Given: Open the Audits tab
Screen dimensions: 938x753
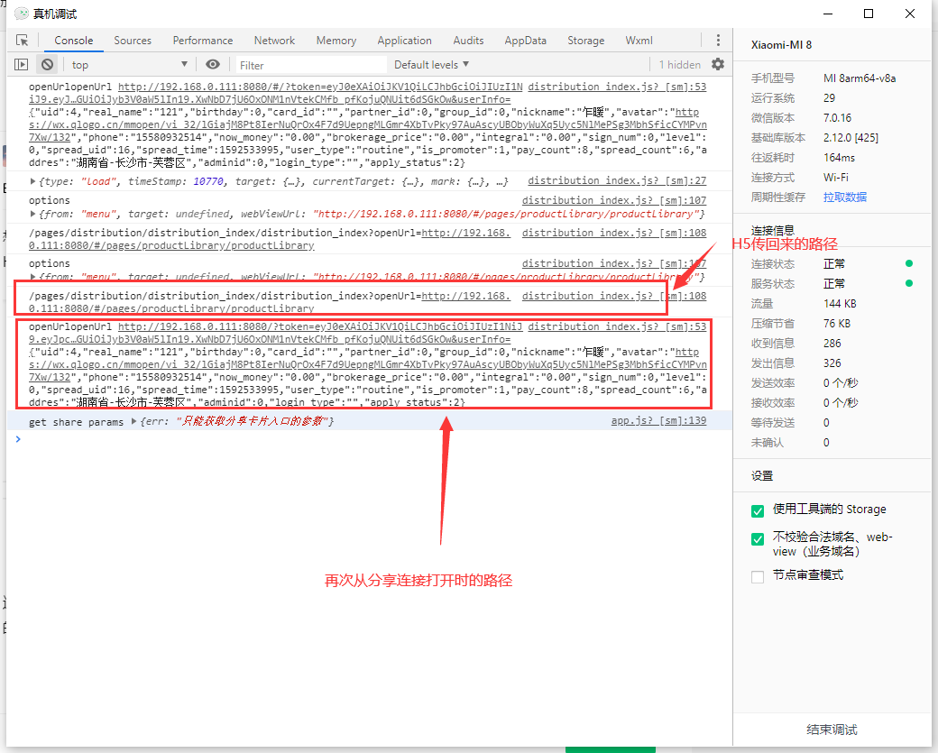Looking at the screenshot, I should [468, 40].
